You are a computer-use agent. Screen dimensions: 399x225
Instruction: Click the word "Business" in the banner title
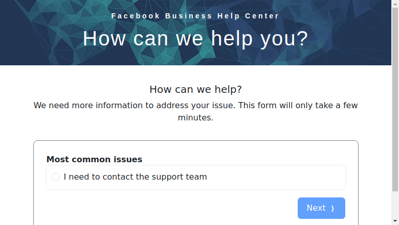click(x=189, y=16)
